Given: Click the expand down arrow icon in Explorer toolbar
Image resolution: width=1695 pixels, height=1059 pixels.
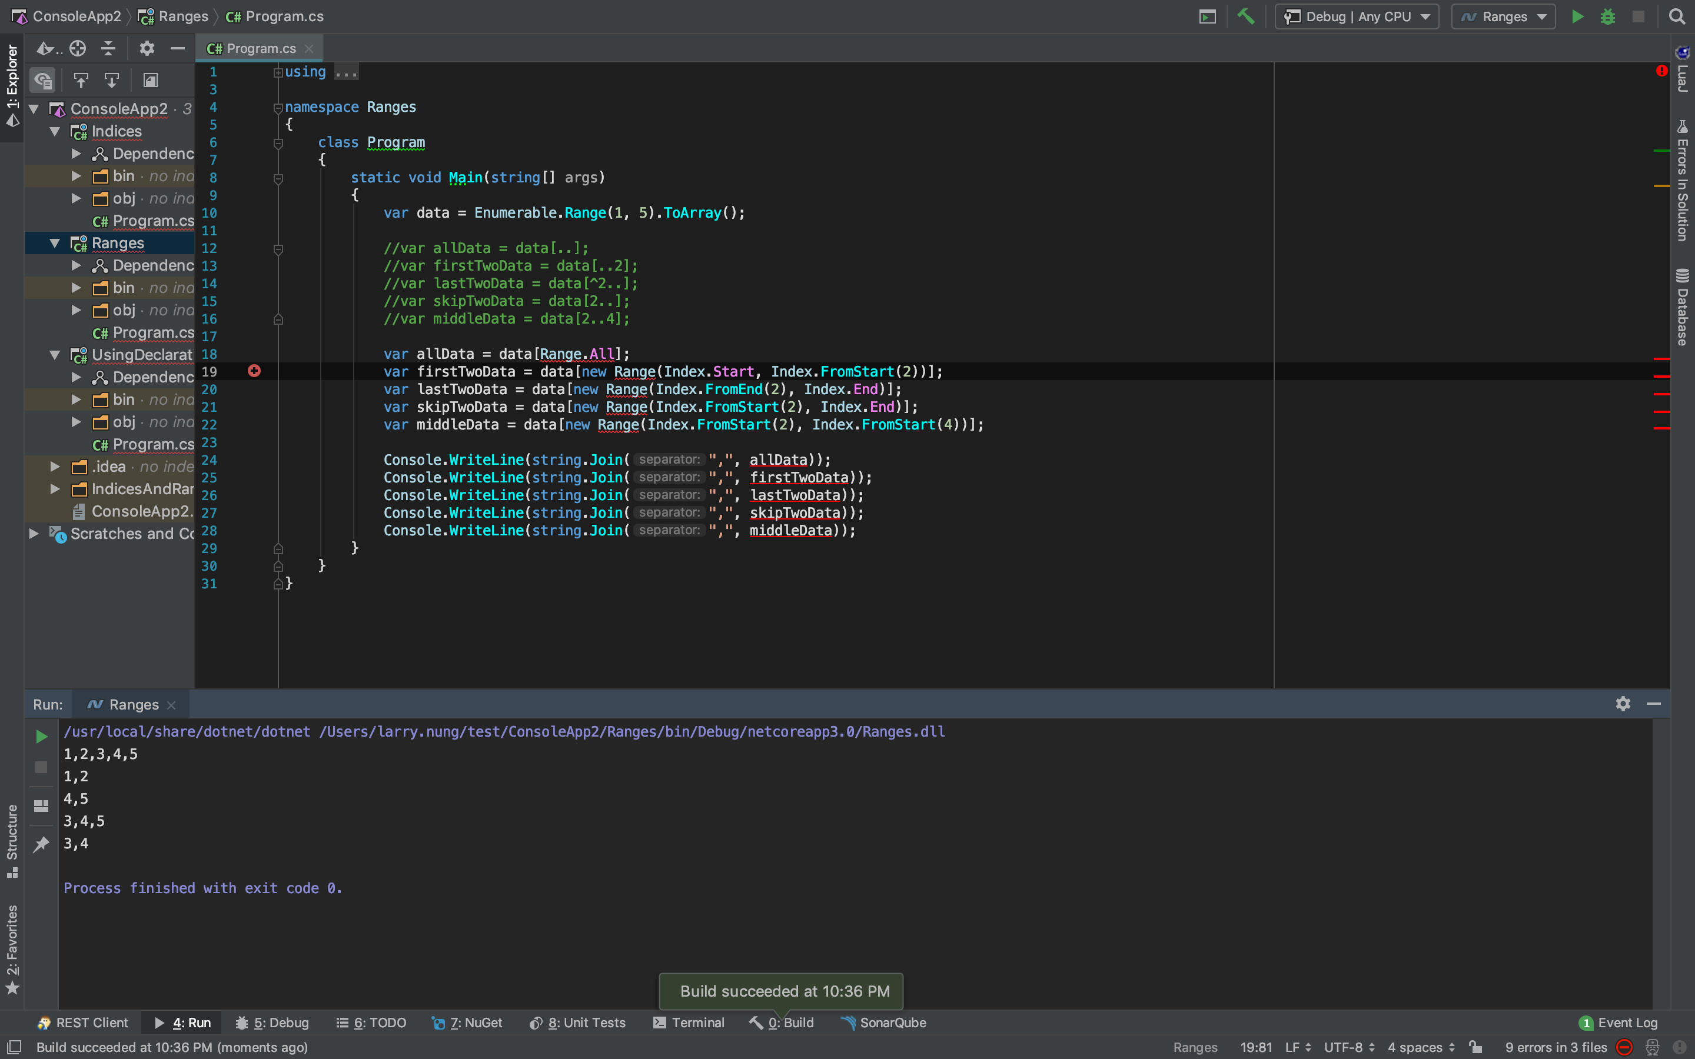Looking at the screenshot, I should tap(111, 81).
